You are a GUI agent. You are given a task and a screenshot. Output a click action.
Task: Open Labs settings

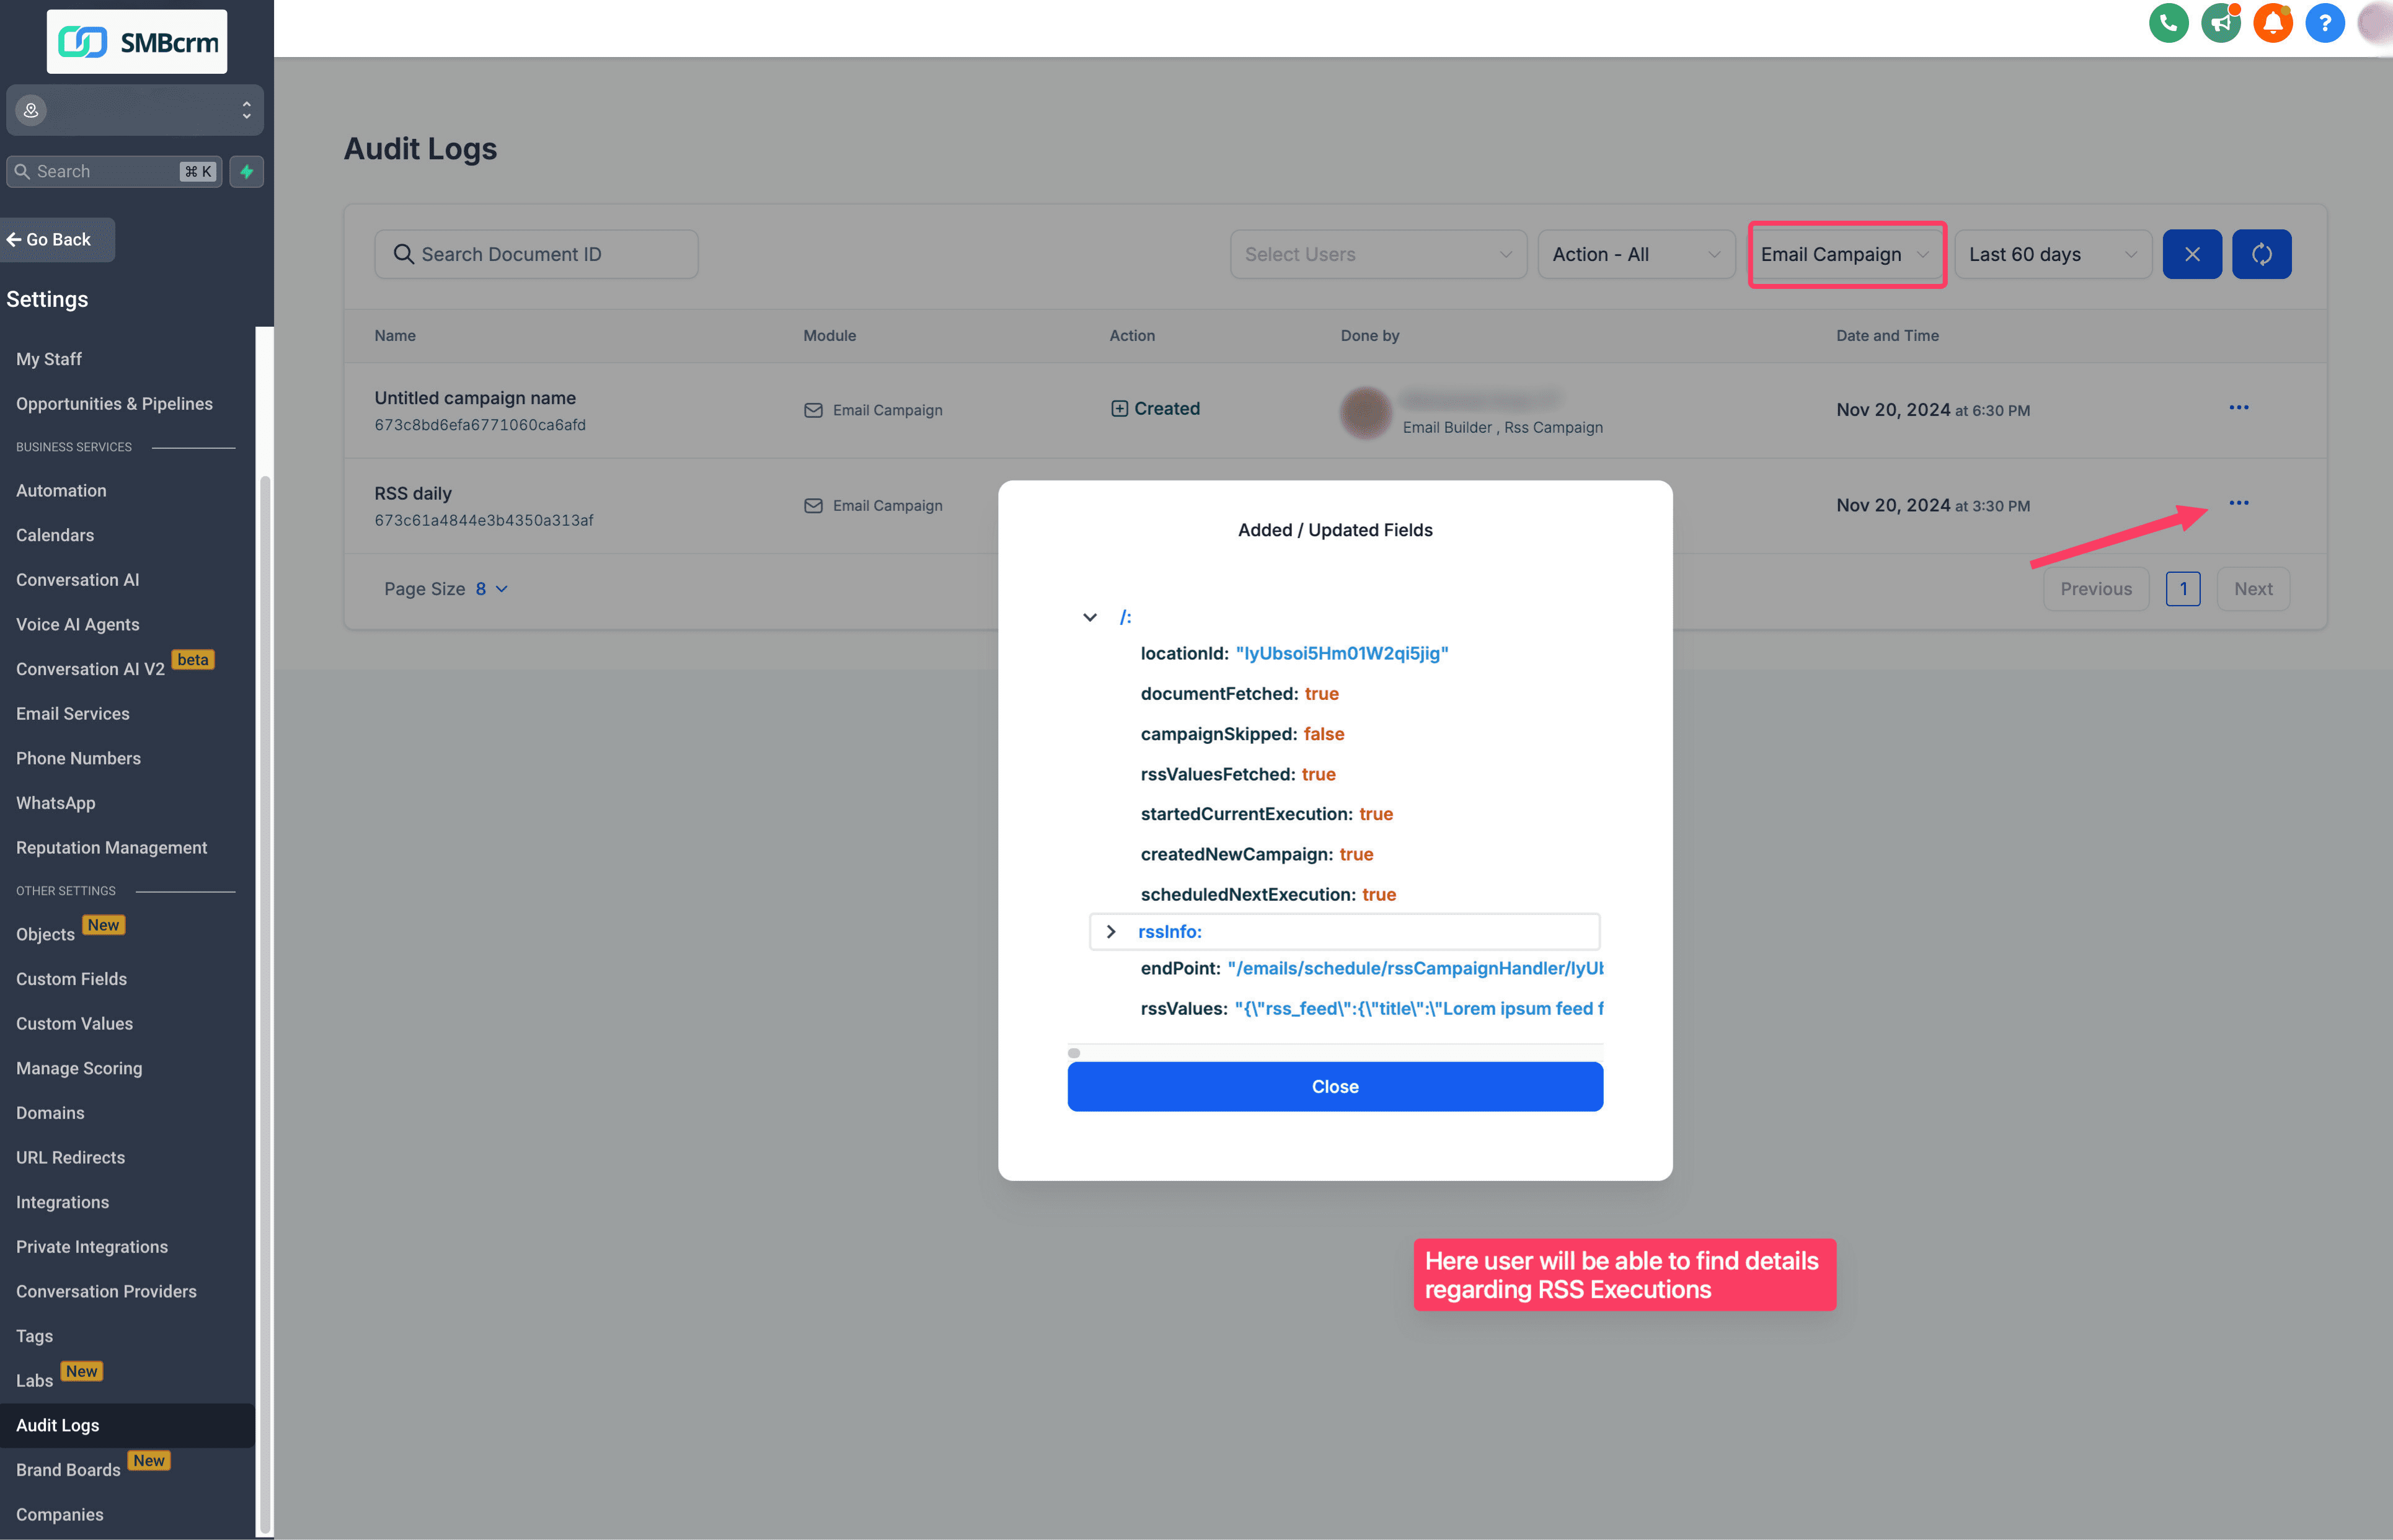click(x=34, y=1381)
